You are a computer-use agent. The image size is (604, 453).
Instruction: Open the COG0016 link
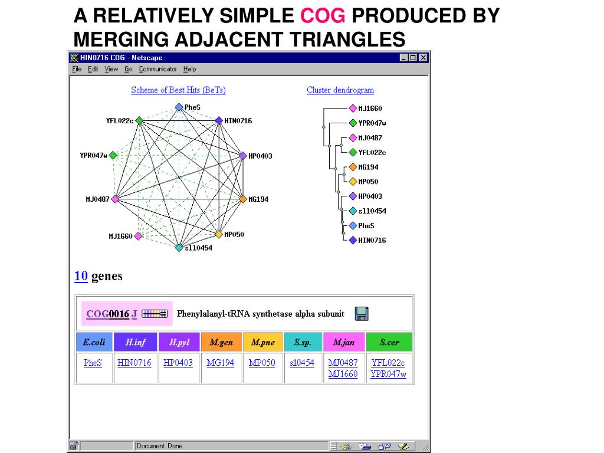pyautogui.click(x=107, y=314)
